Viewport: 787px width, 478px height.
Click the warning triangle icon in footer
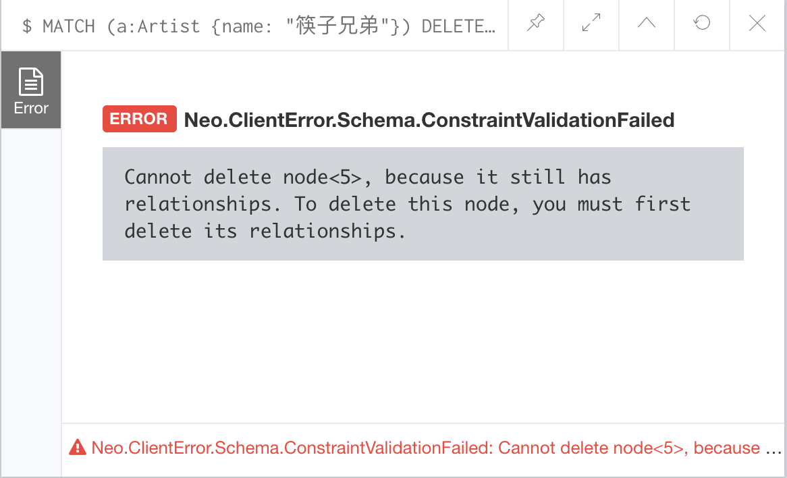pos(78,448)
